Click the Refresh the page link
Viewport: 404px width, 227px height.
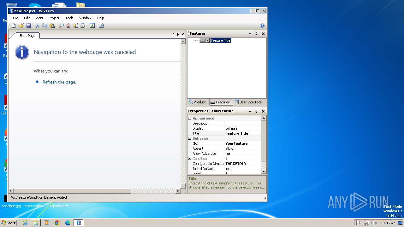click(x=59, y=82)
